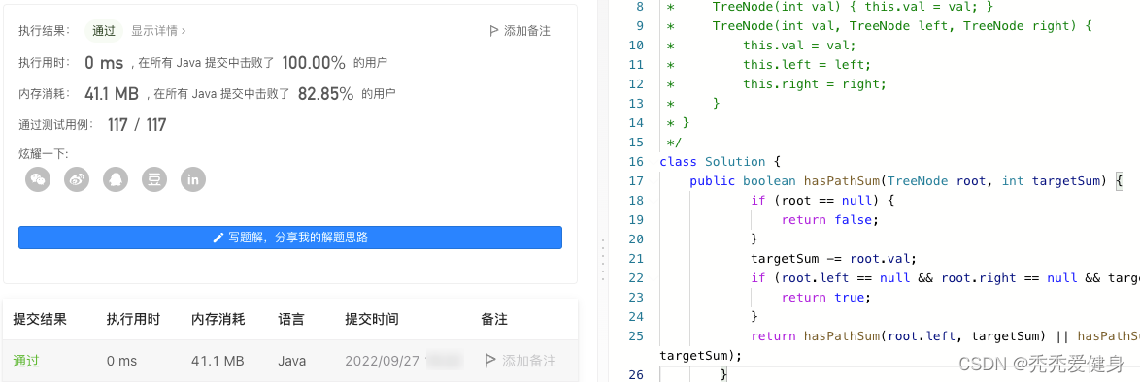Click 'targetSum -= root.val;' line
Image resolution: width=1140 pixels, height=382 pixels.
[834, 259]
